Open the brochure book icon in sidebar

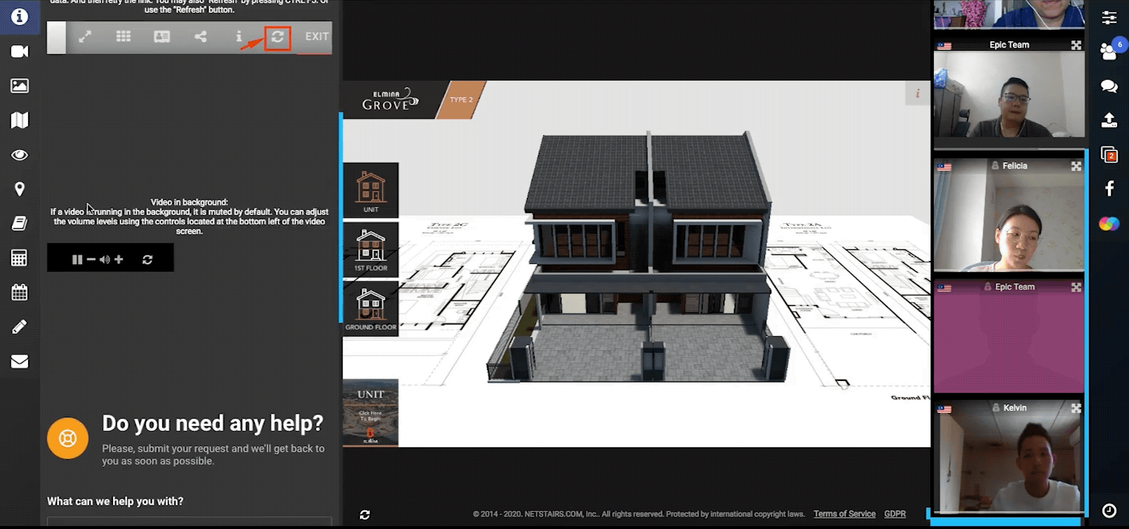click(19, 223)
